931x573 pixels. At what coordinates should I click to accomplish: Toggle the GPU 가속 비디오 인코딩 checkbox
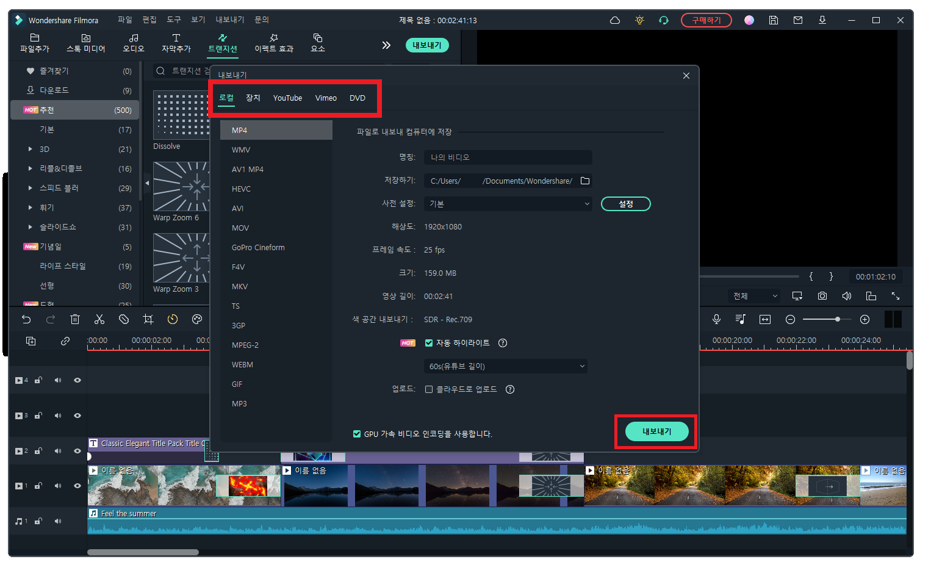click(357, 434)
